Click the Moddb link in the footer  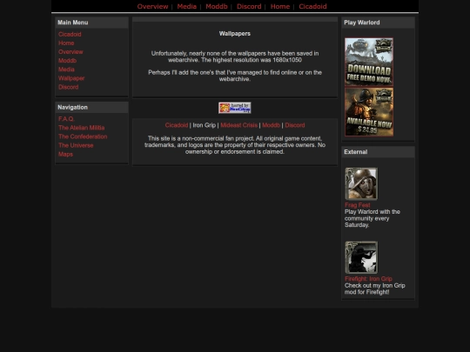coord(271,125)
